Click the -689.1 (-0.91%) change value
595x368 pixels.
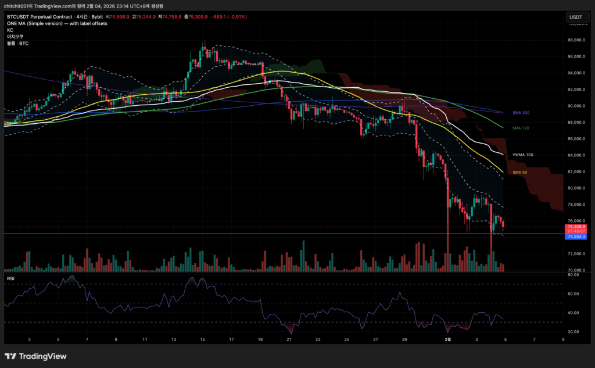click(227, 17)
